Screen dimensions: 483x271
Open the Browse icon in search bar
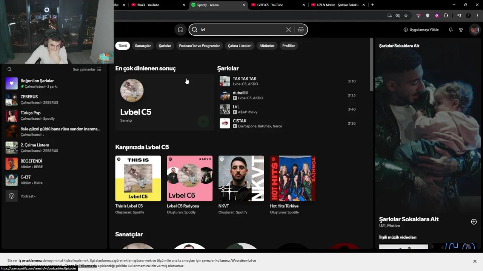(301, 30)
